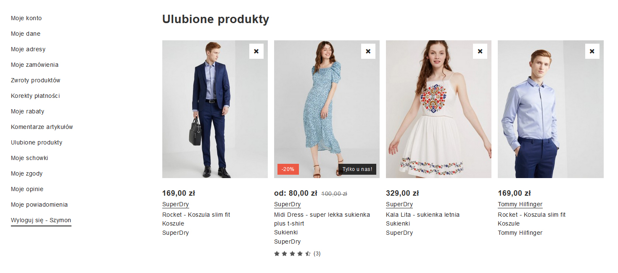Open the blue midi dress photo
Viewport: 618px width, 273px height.
click(327, 109)
